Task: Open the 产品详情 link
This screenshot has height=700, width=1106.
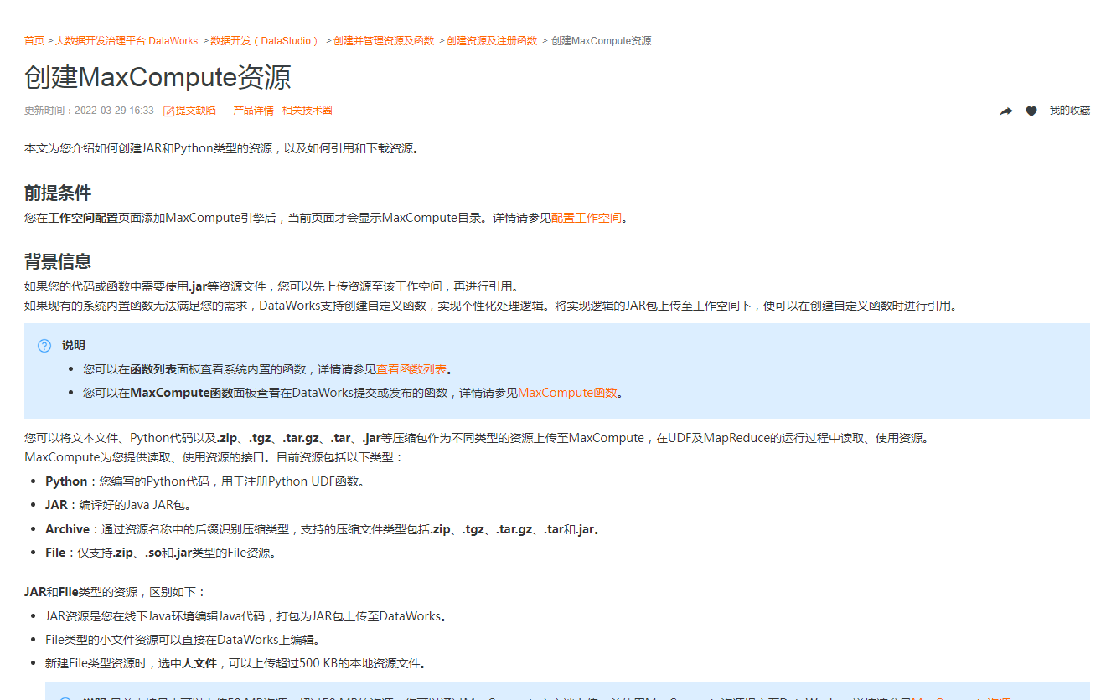Action: point(253,111)
